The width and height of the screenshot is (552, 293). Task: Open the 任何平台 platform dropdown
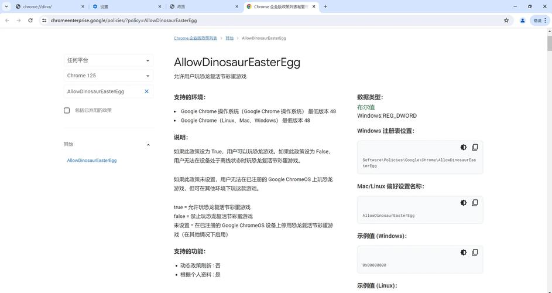[108, 60]
